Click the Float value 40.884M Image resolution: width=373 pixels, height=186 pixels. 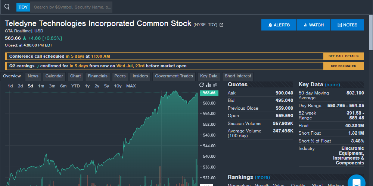(x=354, y=126)
